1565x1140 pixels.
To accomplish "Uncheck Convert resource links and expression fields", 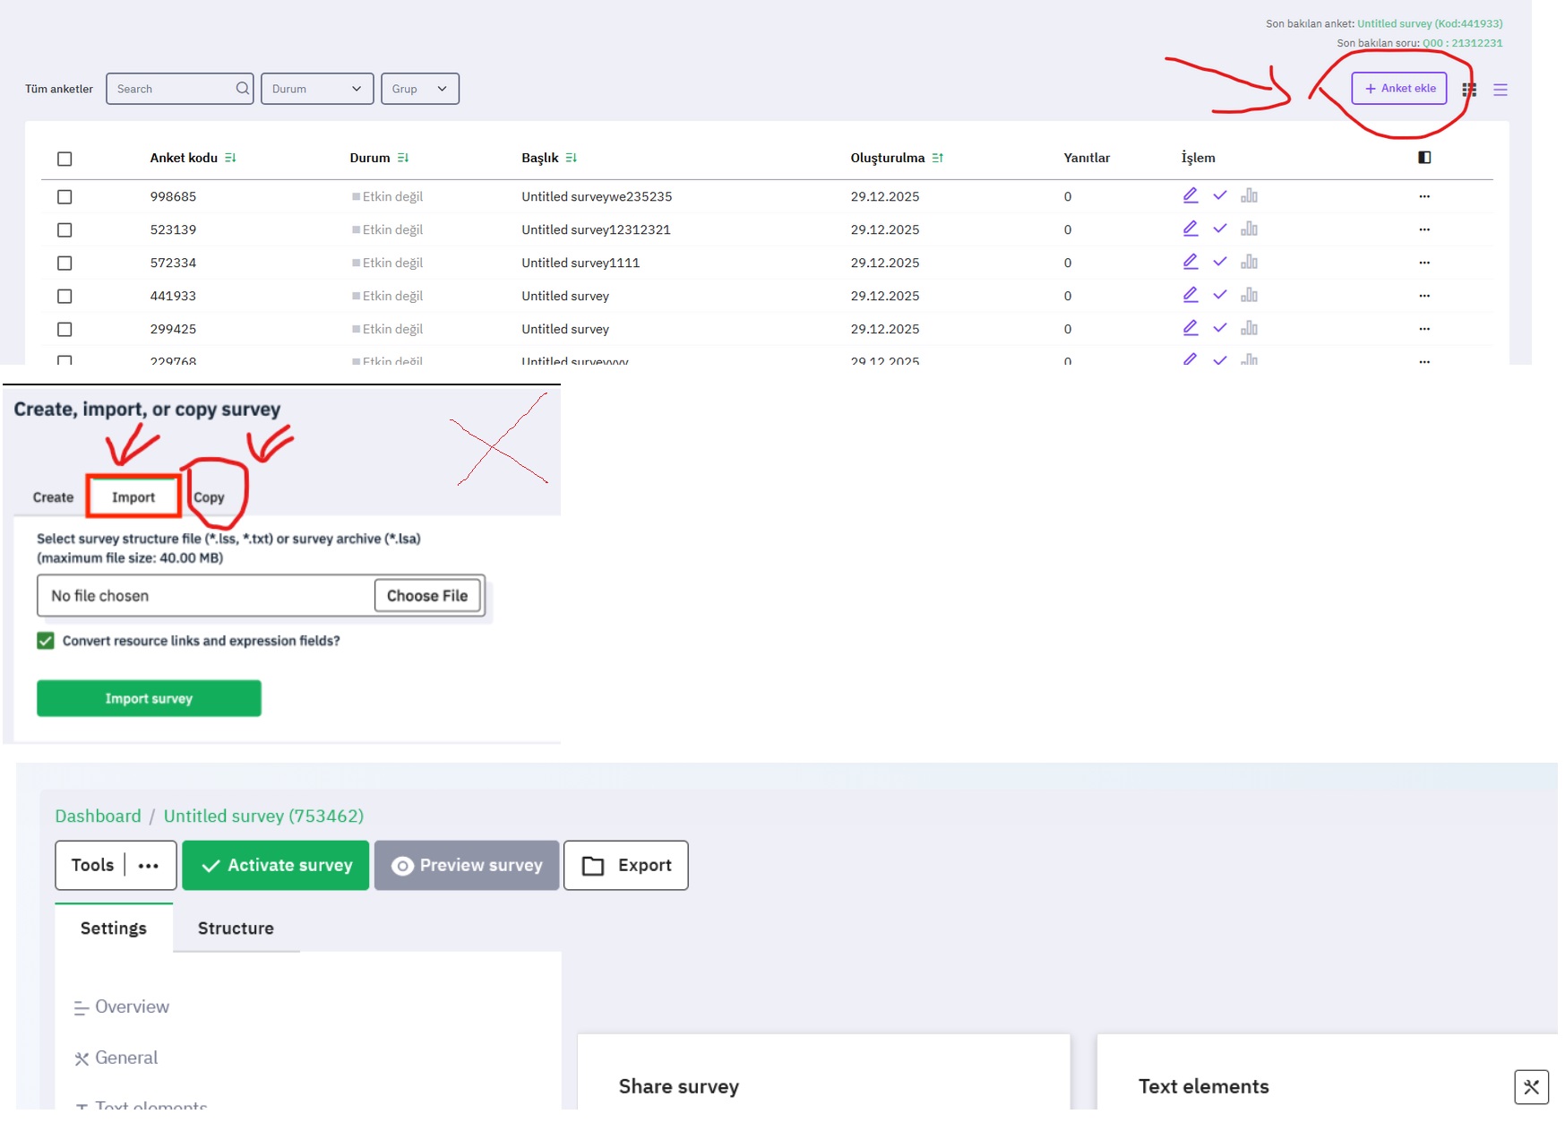I will (46, 641).
